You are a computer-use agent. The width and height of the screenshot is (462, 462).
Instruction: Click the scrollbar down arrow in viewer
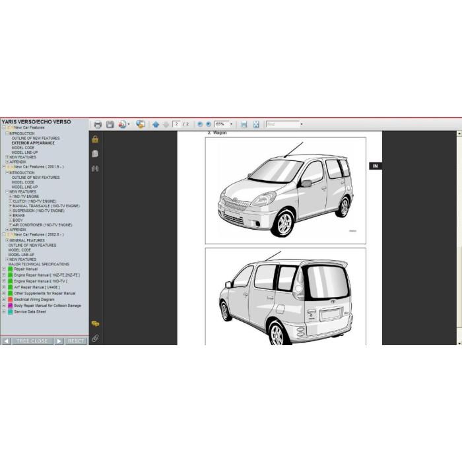click(x=459, y=343)
